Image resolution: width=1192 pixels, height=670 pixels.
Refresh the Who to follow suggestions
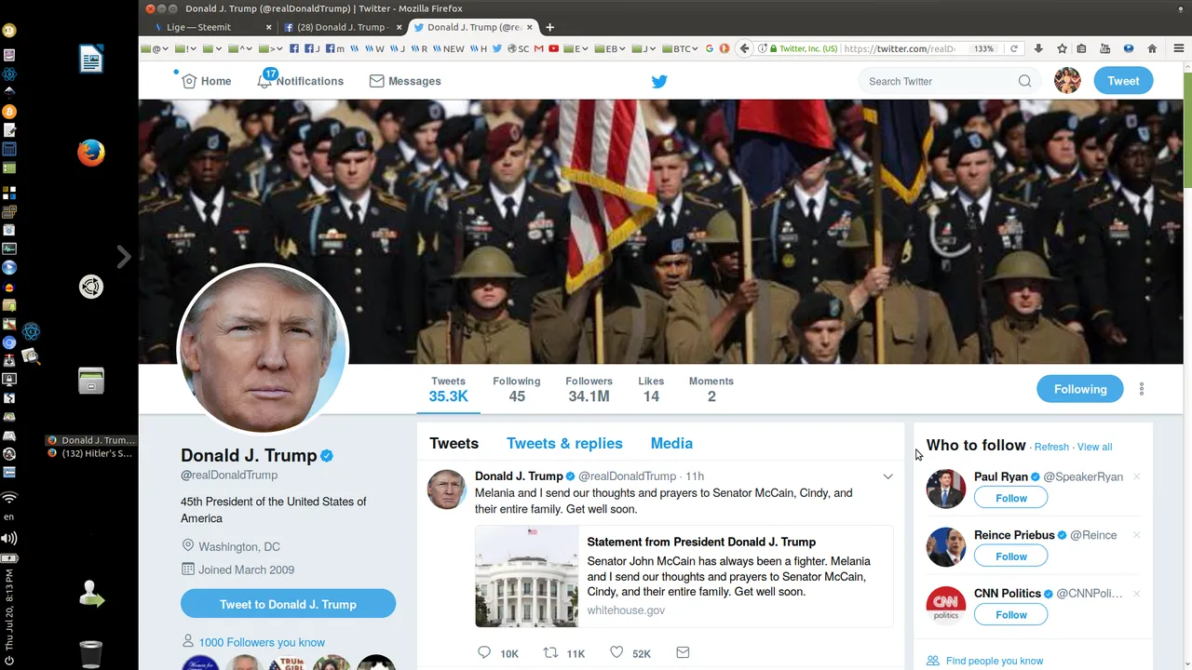(1051, 447)
